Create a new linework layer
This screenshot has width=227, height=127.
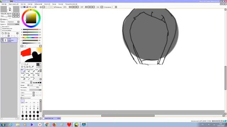click(x=6, y=33)
